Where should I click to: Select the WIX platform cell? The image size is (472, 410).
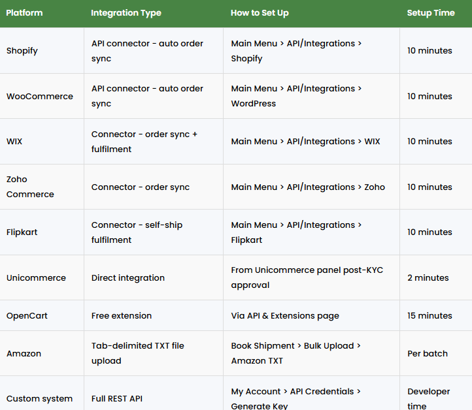tap(42, 141)
